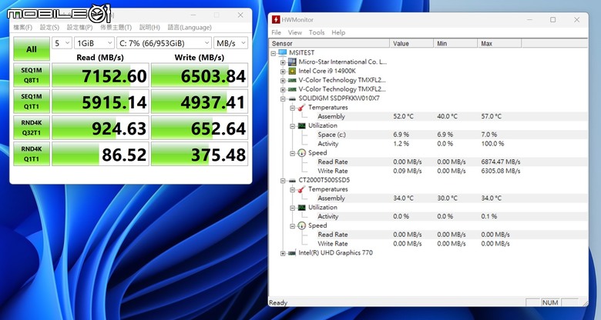
Task: Open the C: 7% drive selector dropdown
Action: [x=163, y=43]
